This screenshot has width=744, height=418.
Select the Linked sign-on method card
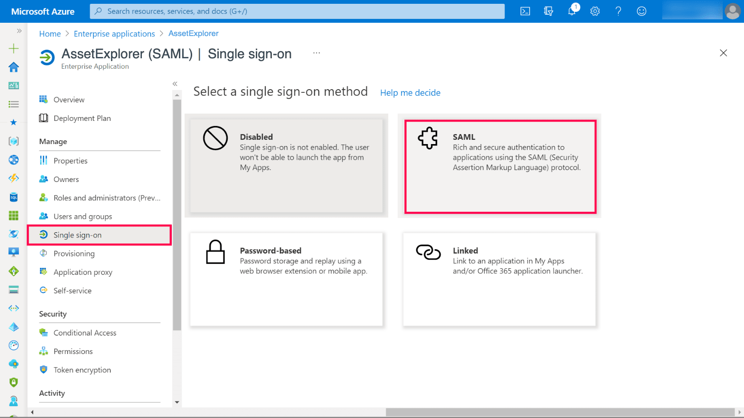coord(499,279)
